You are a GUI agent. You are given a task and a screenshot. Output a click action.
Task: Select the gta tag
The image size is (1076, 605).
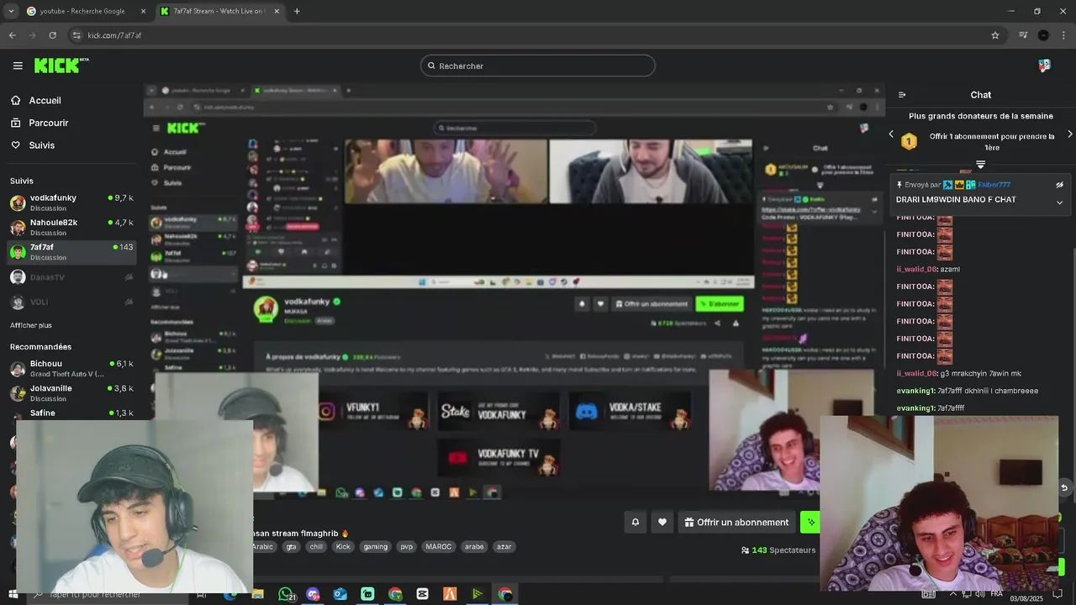291,546
